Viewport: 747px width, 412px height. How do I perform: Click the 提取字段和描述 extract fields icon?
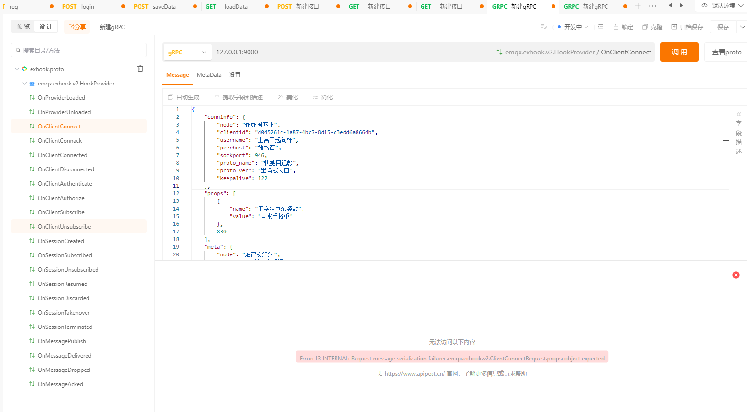[217, 97]
